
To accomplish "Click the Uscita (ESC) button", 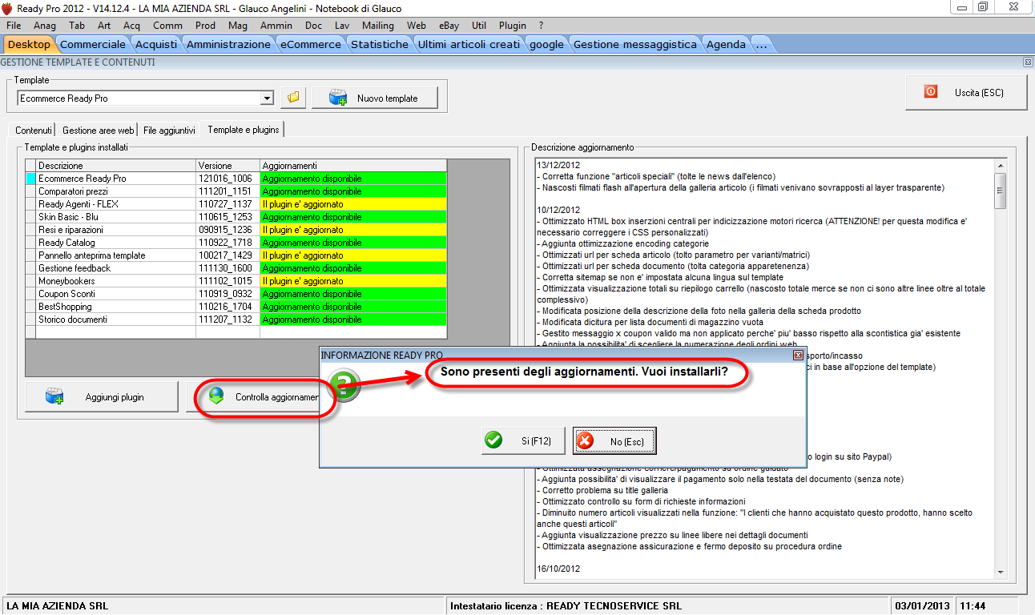I will point(965,92).
